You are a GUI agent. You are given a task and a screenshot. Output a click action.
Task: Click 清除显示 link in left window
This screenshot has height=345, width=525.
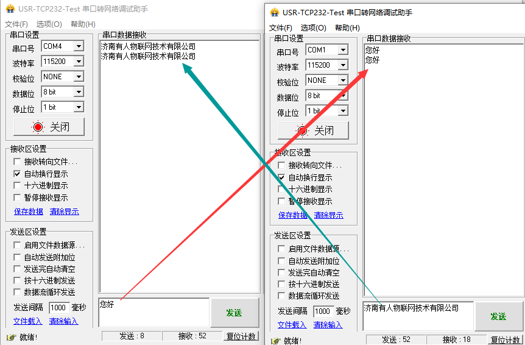click(65, 212)
